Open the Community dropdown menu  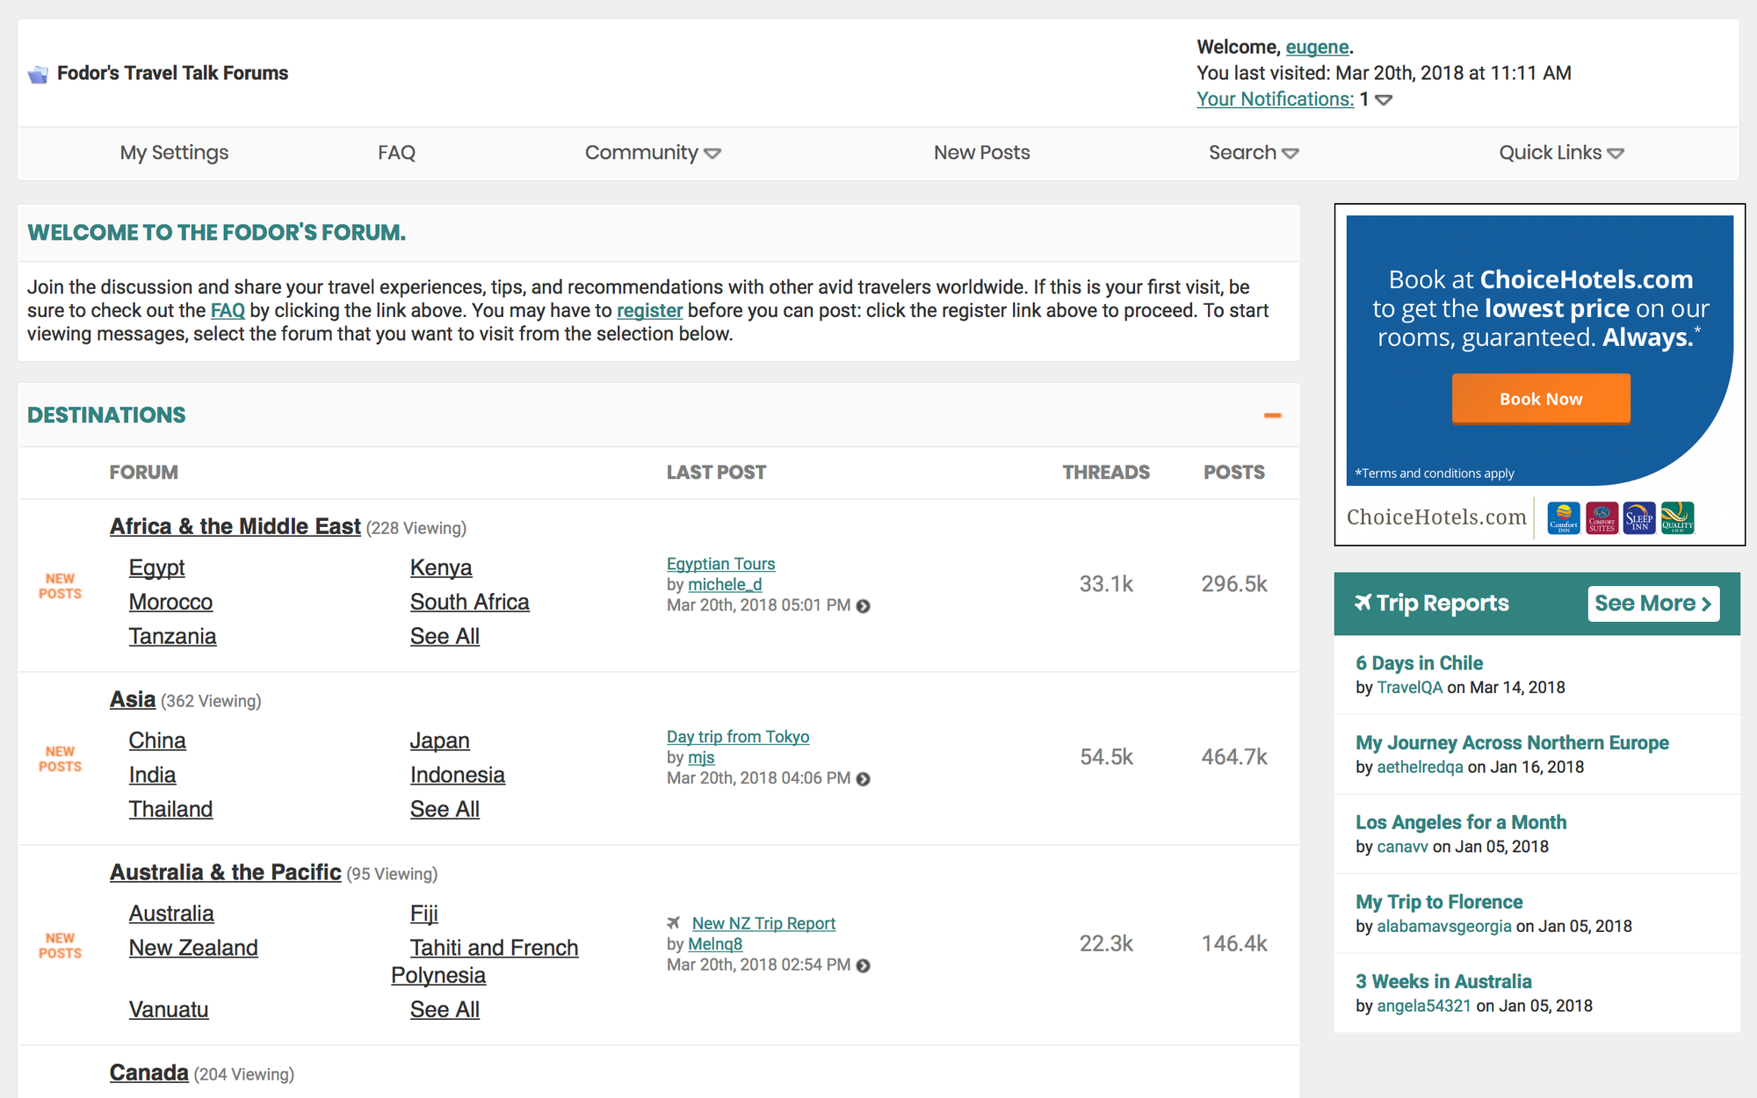click(x=653, y=153)
